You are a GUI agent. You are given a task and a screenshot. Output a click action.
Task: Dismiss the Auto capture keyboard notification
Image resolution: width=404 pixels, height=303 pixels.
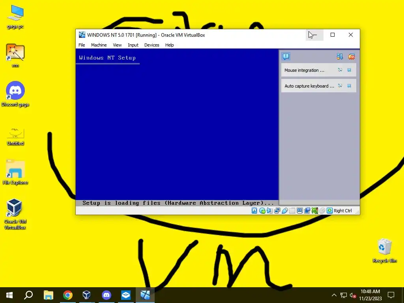(x=349, y=86)
